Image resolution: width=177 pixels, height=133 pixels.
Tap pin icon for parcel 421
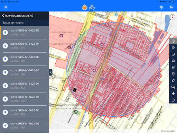click(x=5, y=33)
